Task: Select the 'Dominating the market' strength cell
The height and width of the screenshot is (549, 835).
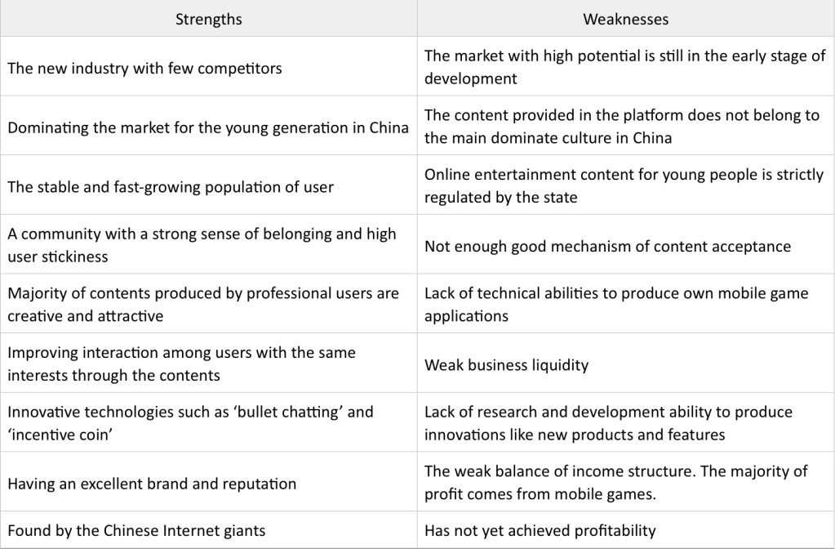Action: pyautogui.click(x=208, y=127)
